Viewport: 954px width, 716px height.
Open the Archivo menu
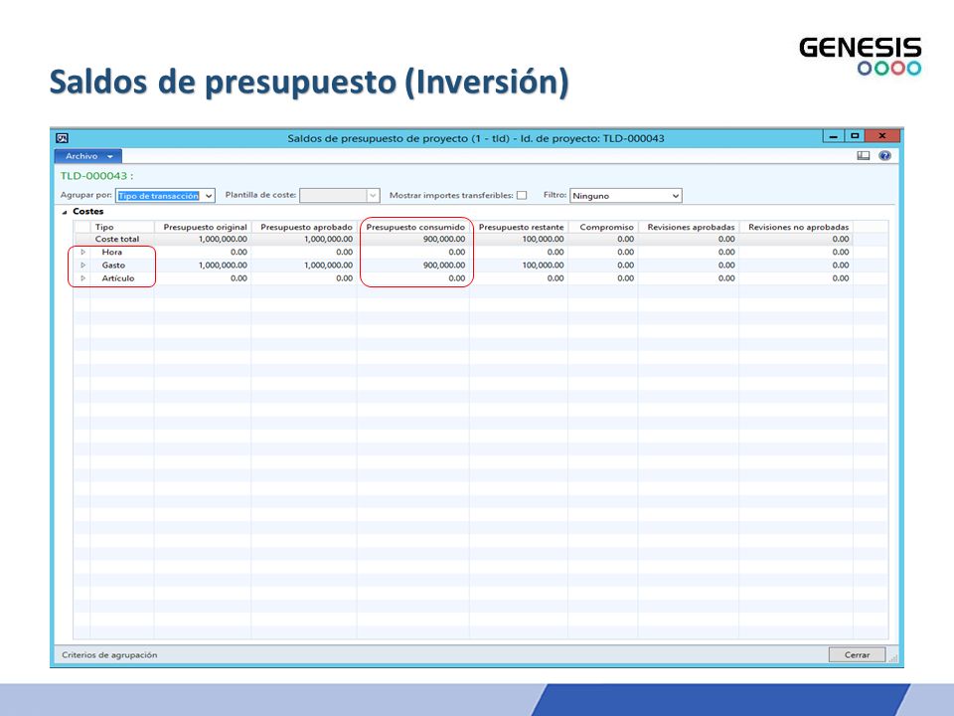click(88, 156)
